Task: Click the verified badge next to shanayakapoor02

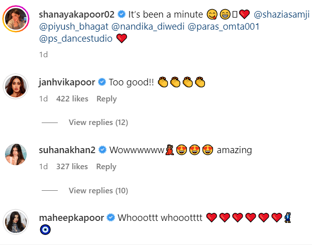Action: (x=122, y=15)
